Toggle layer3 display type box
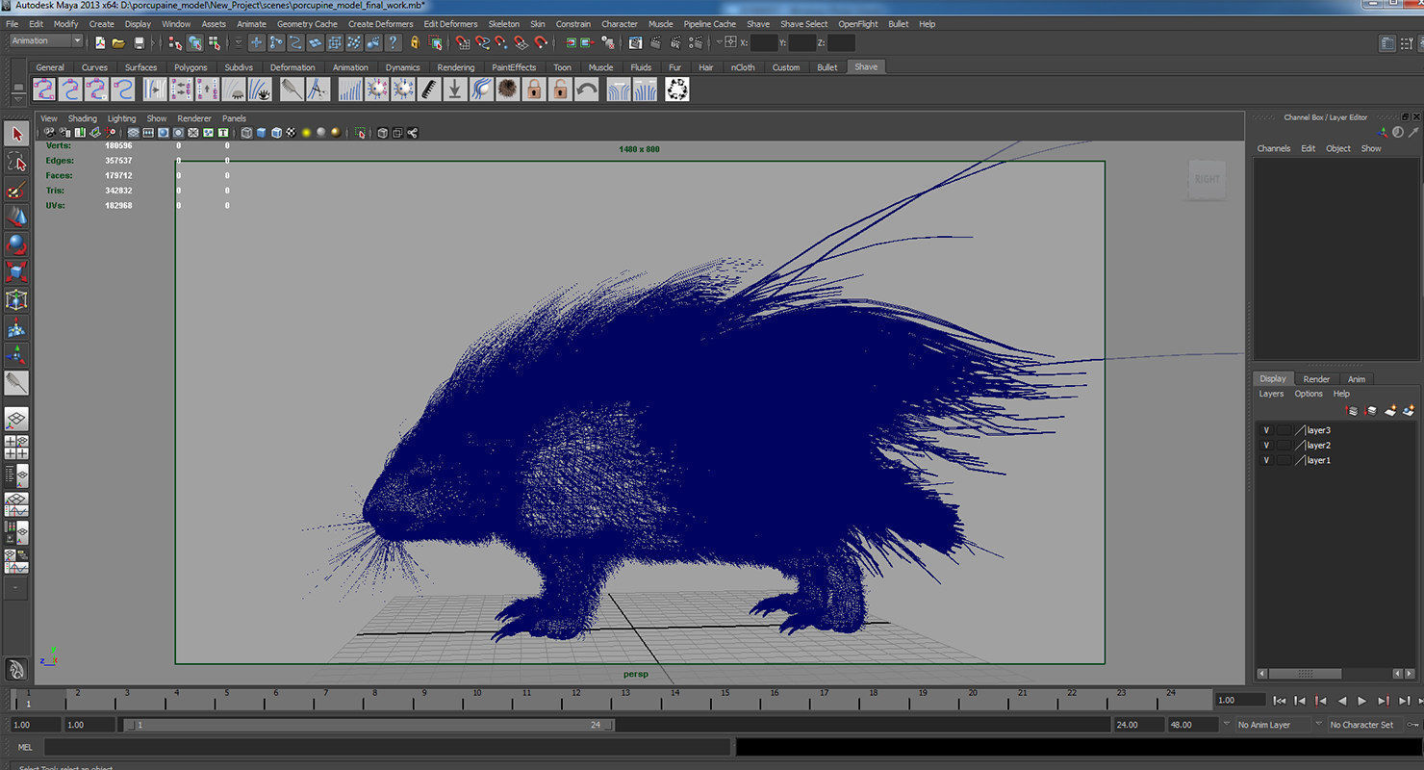1424x770 pixels. 1284,430
